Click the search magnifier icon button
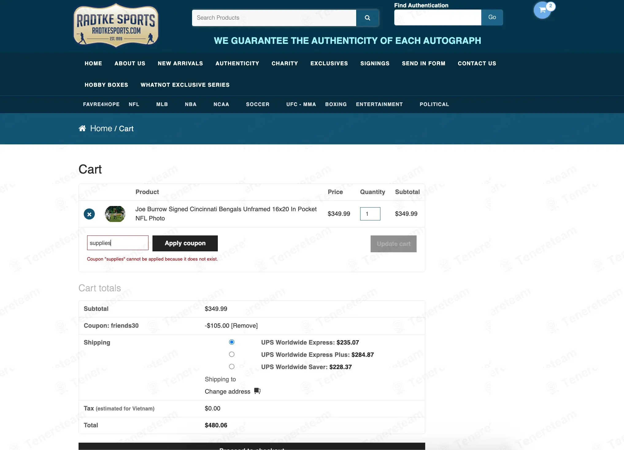Viewport: 624px width, 450px height. [367, 18]
